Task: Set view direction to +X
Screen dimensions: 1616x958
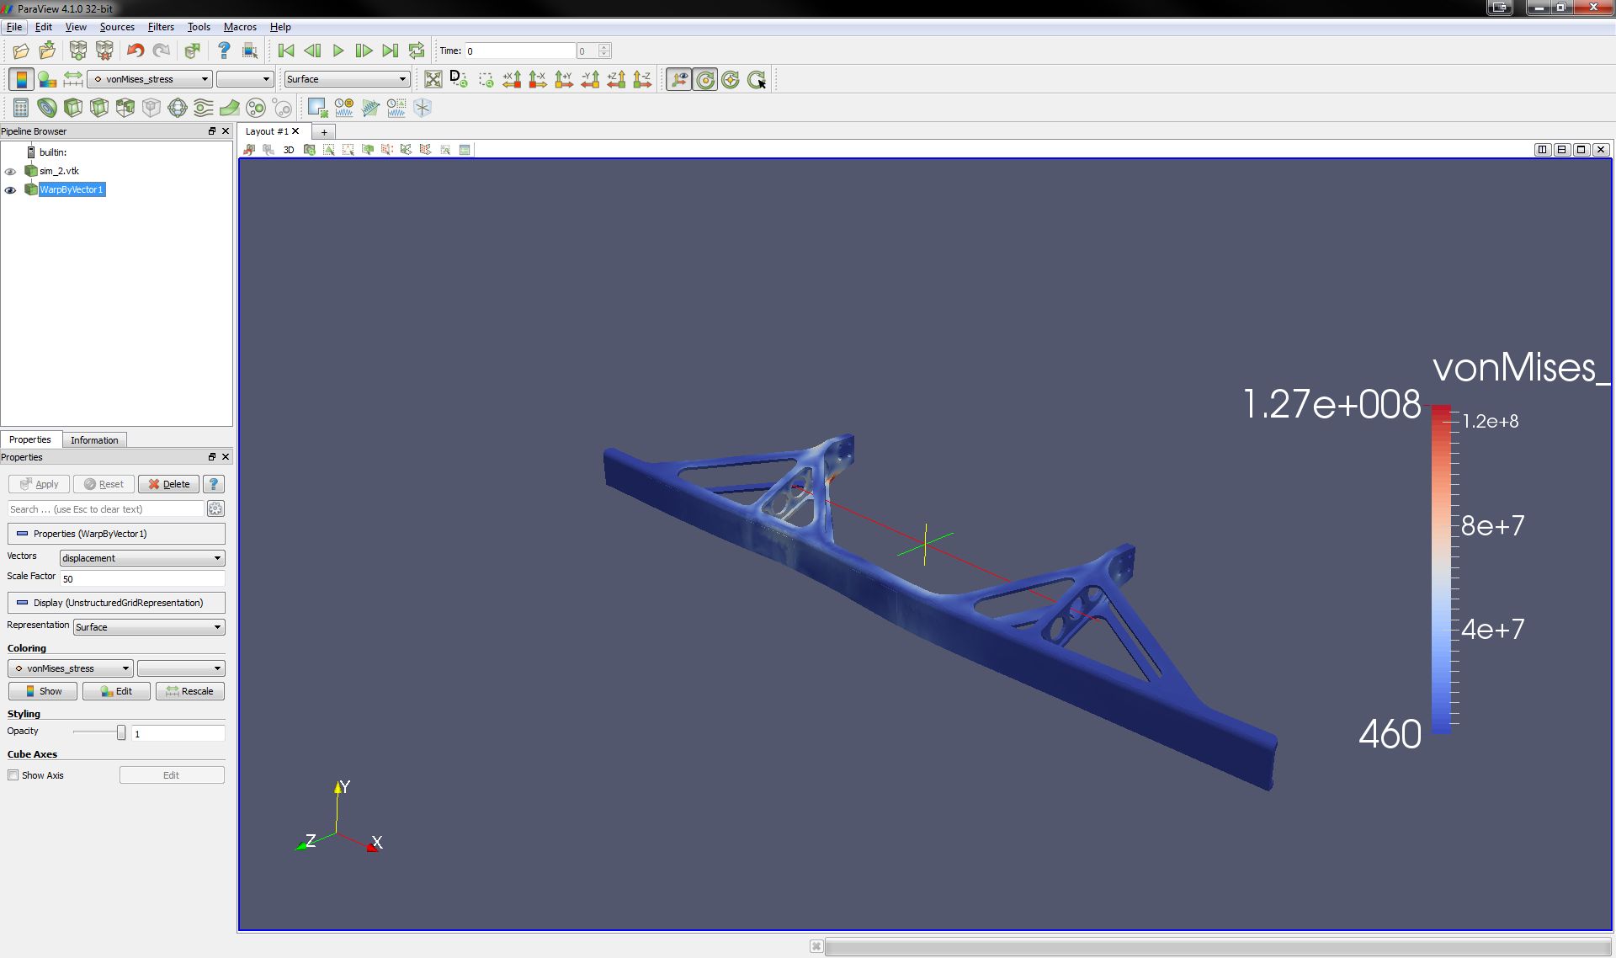Action: tap(513, 79)
